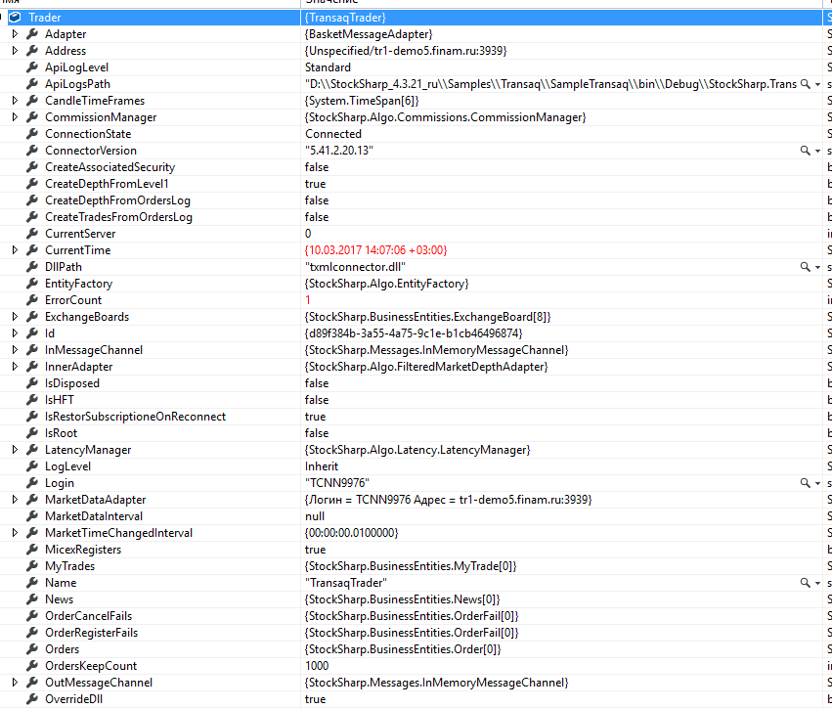Click the wrench icon next to ErrorCount
Image resolution: width=832 pixels, height=709 pixels.
click(x=32, y=300)
